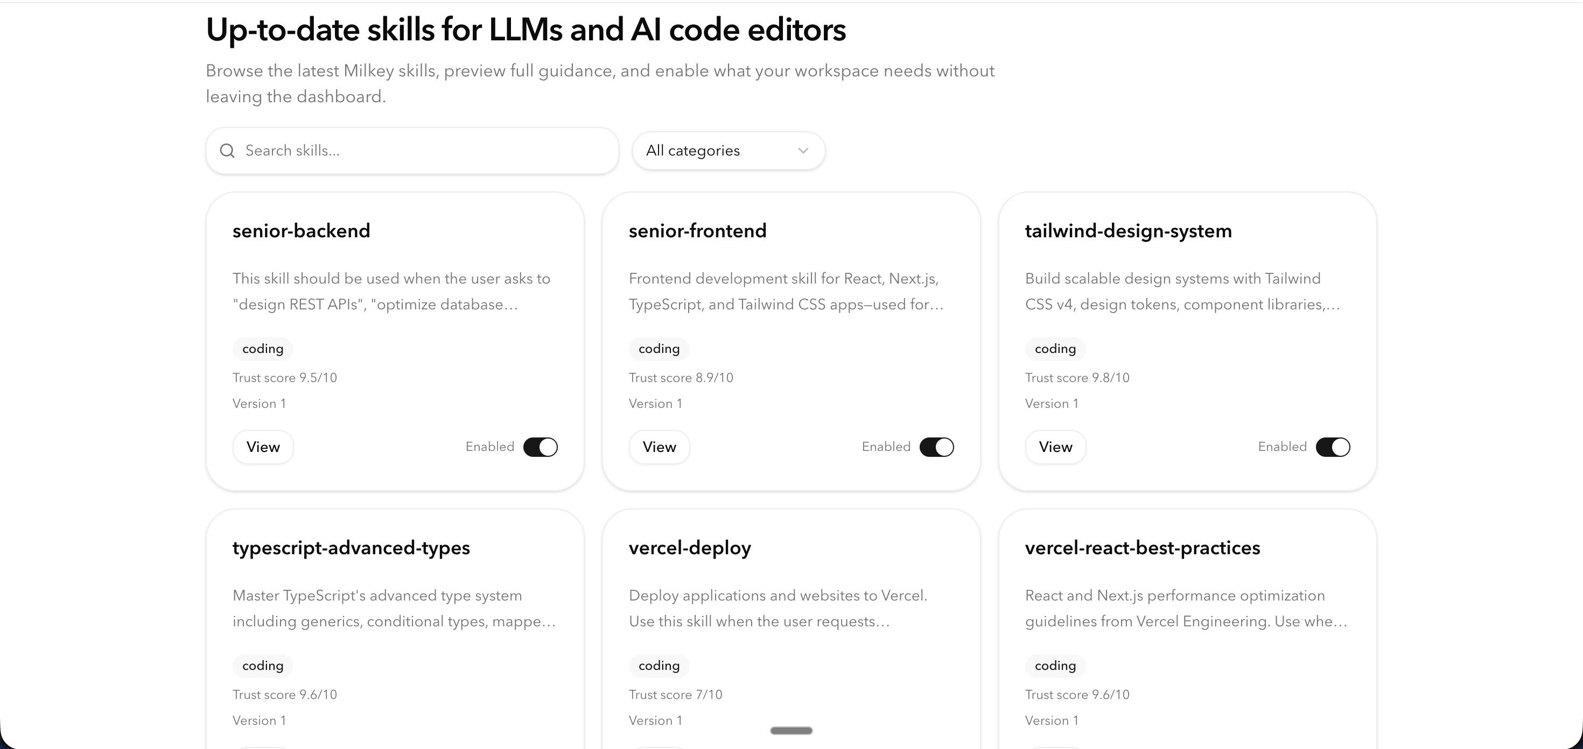Viewport: 1583px width, 749px height.
Task: Click coding tag on senior-frontend card
Action: [659, 349]
